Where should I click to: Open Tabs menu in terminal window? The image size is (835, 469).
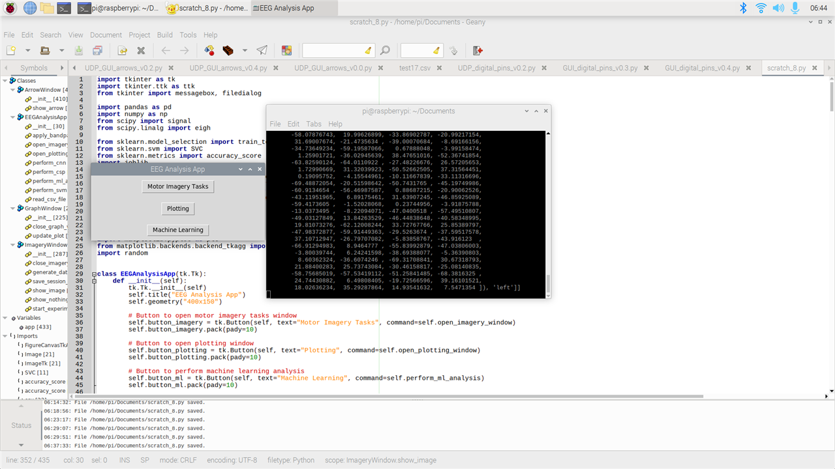point(314,124)
